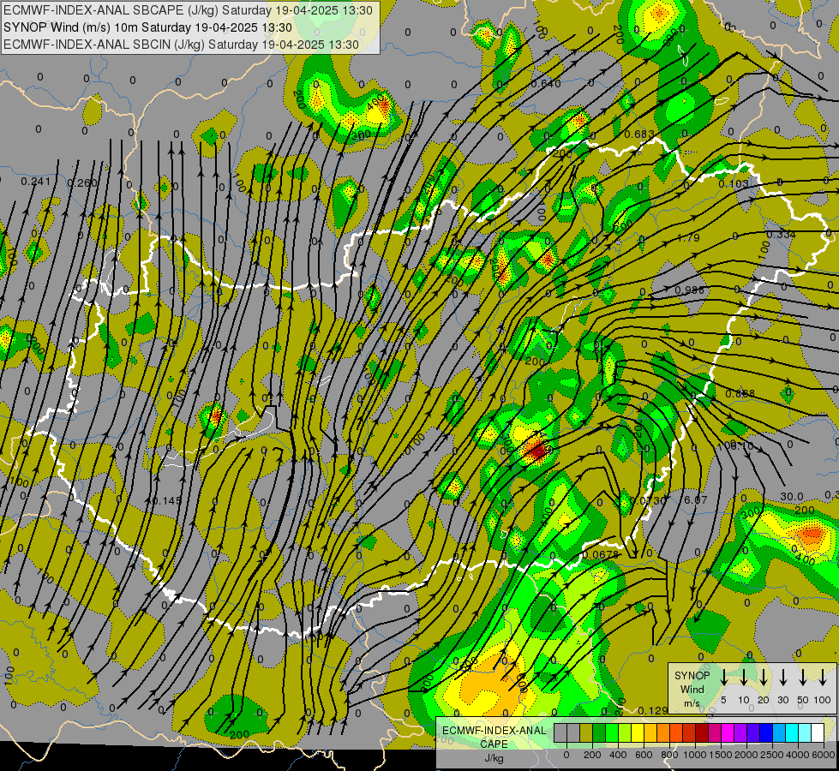The height and width of the screenshot is (771, 839).
Task: Click the 600 value on CAPE scale
Action: (644, 755)
